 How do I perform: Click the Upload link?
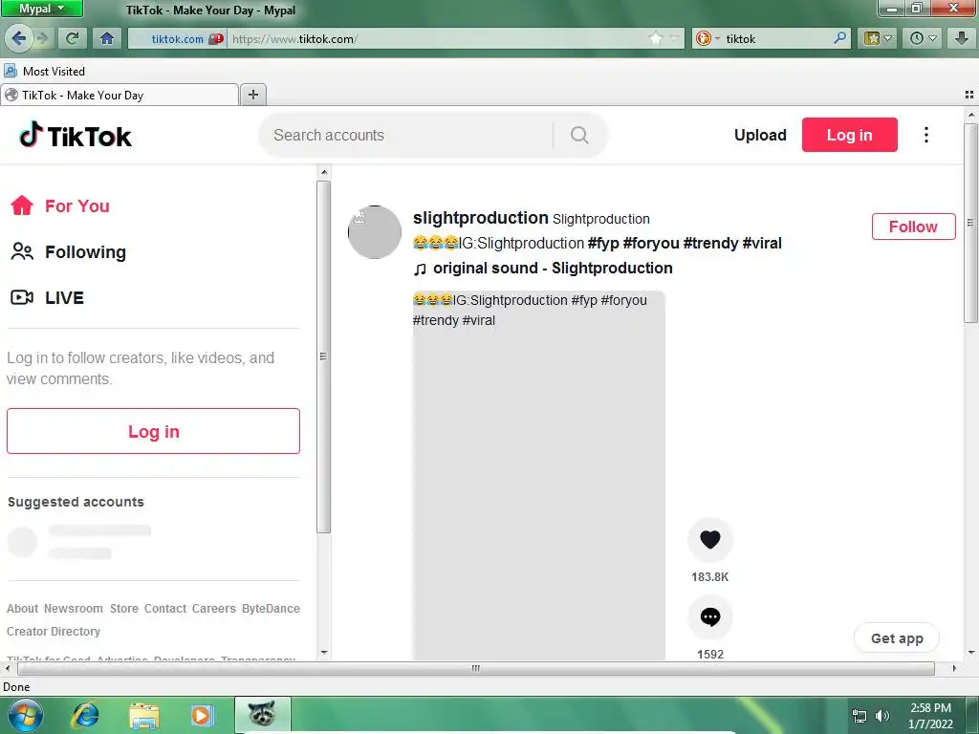pos(760,135)
